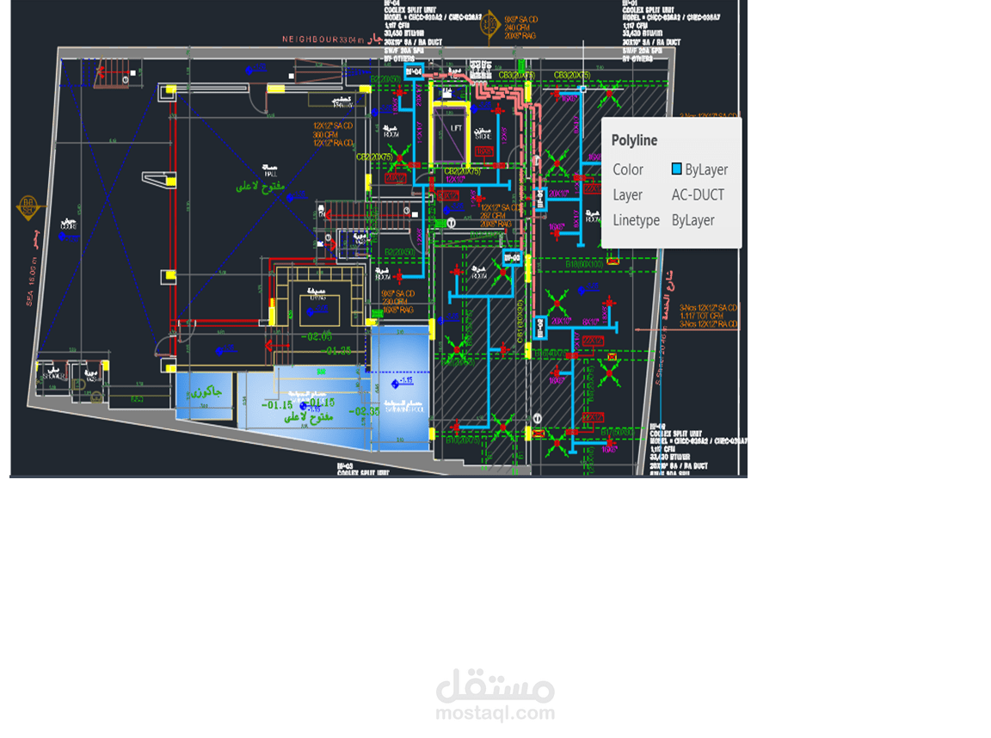
Task: Select the AC-DUCT layer value
Action: tap(698, 195)
